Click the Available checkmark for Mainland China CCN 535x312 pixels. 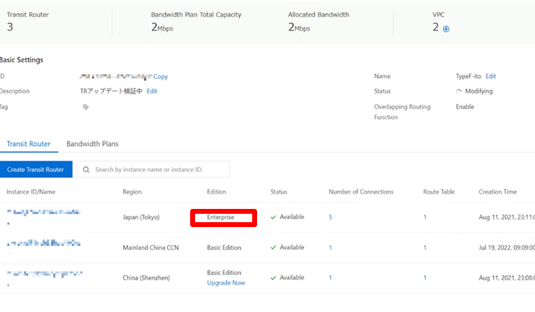coord(274,247)
